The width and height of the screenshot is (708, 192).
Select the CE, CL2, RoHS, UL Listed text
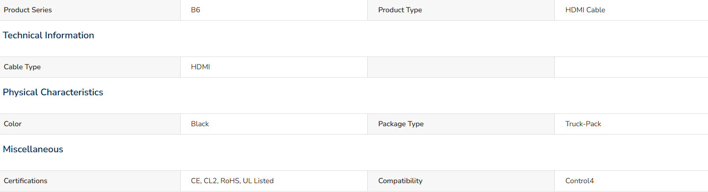click(x=232, y=181)
